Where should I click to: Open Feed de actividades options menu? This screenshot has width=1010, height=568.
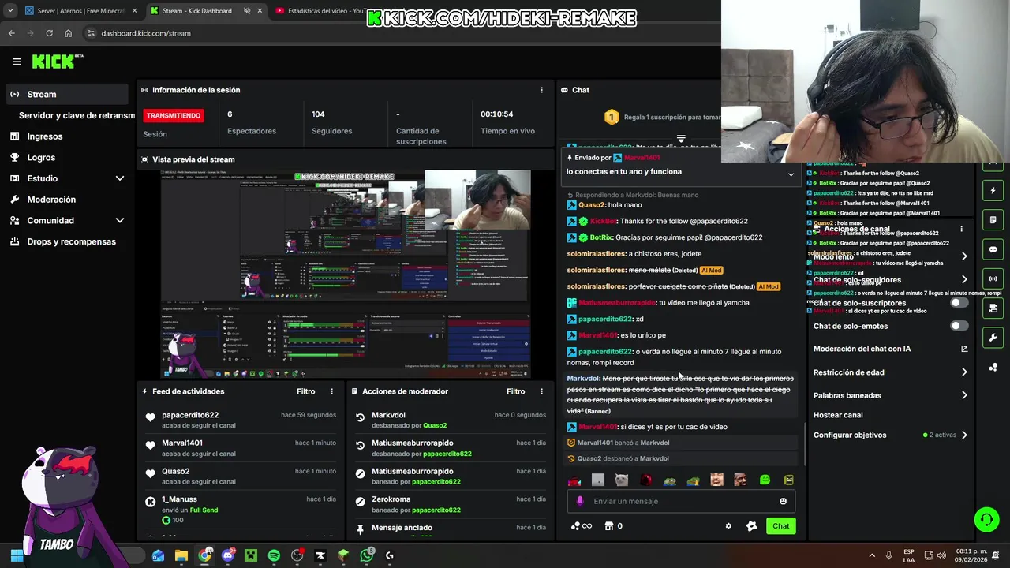(x=331, y=391)
